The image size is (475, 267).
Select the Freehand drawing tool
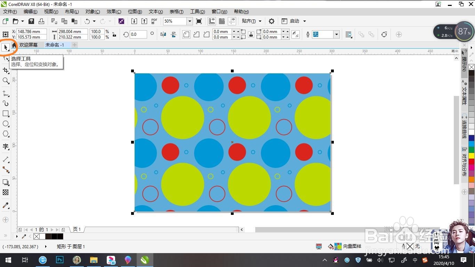6,94
